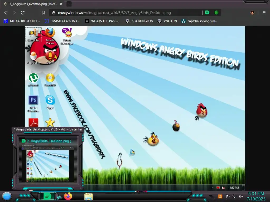The width and height of the screenshot is (270, 202).
Task: Reload the page with the refresh icon
Action: pyautogui.click(x=23, y=13)
